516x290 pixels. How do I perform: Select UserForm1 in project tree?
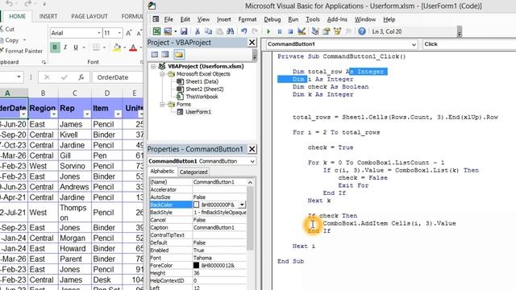[198, 112]
